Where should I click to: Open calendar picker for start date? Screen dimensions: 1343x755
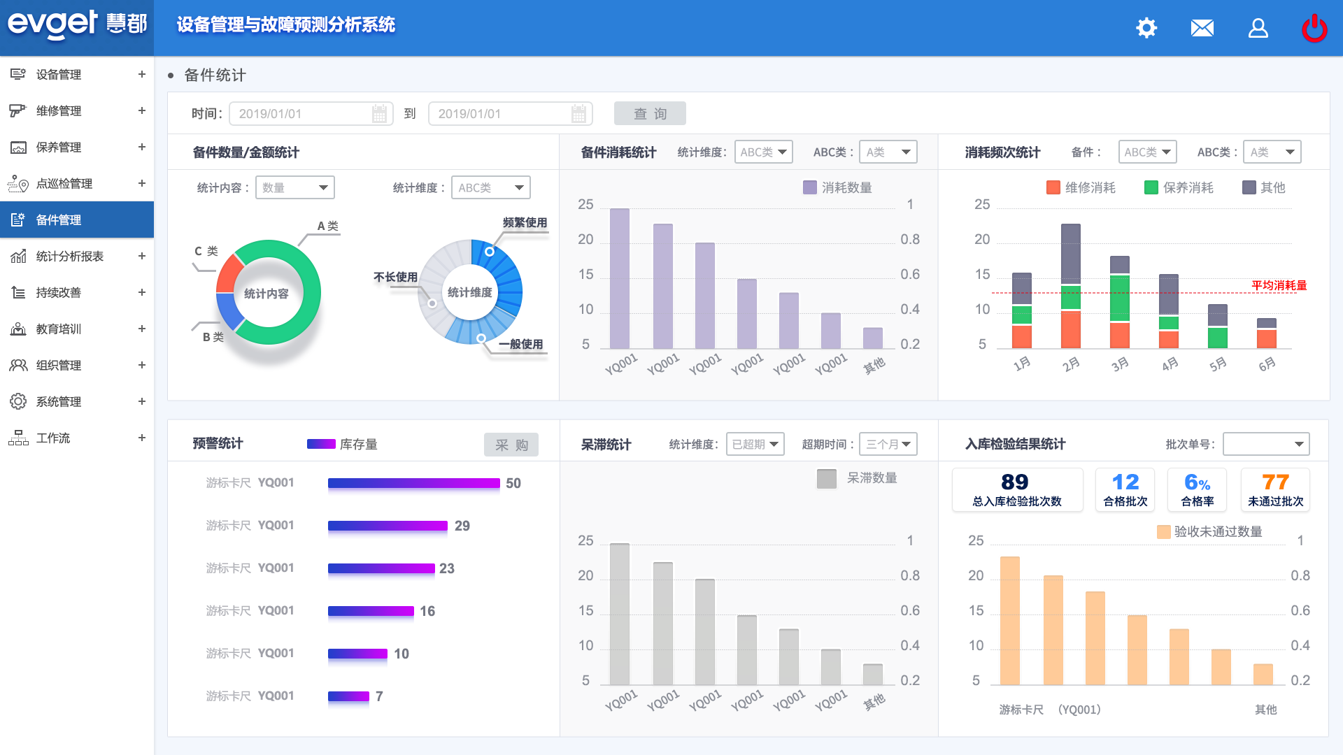[x=379, y=114]
